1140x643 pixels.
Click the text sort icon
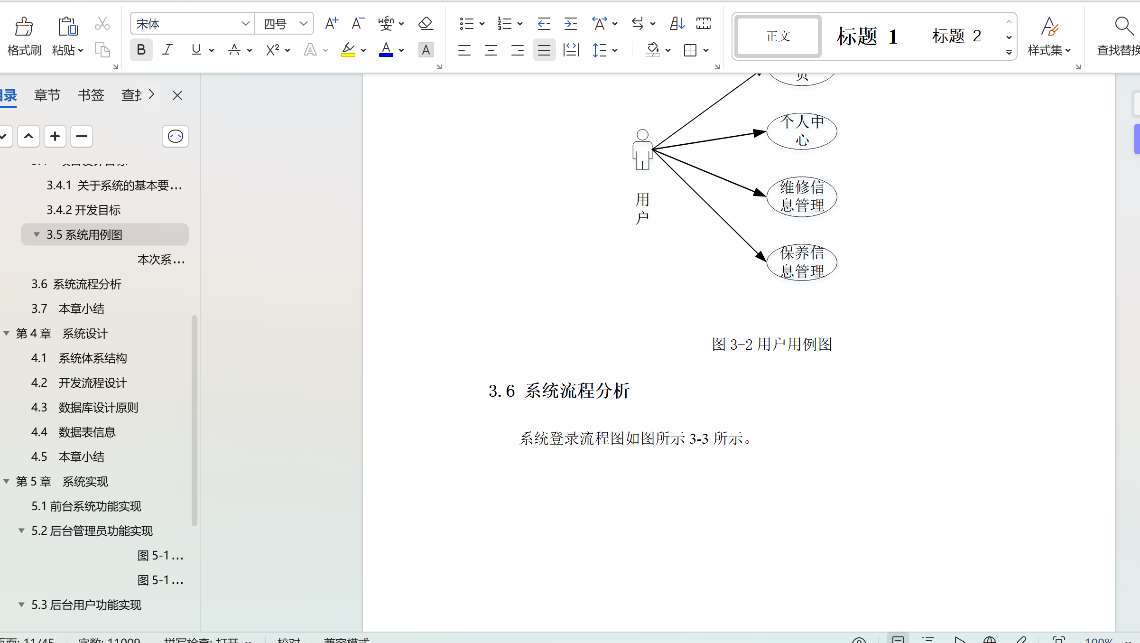[677, 23]
